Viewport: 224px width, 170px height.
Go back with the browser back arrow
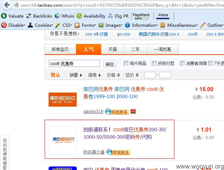point(7,5)
